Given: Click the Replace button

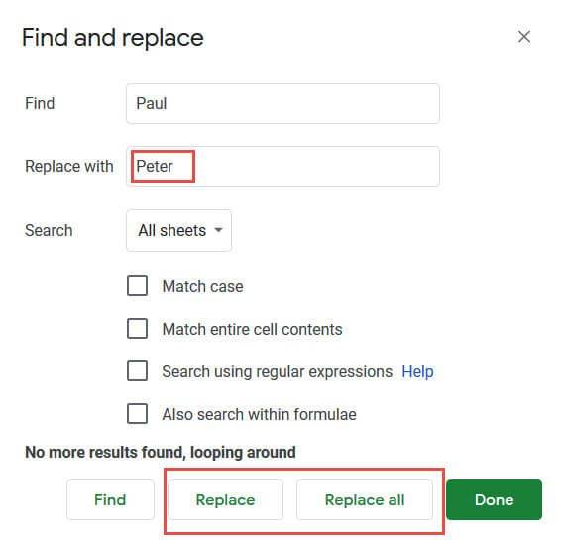Looking at the screenshot, I should tap(226, 499).
